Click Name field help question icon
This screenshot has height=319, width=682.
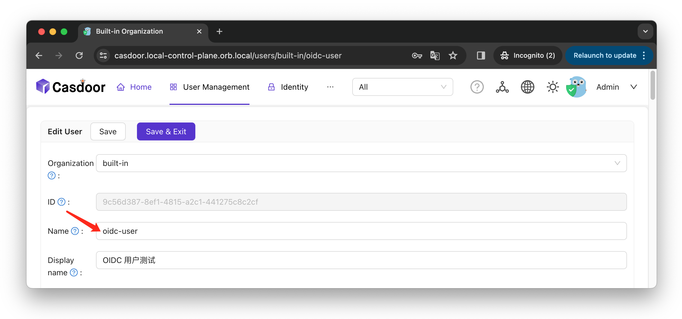75,231
